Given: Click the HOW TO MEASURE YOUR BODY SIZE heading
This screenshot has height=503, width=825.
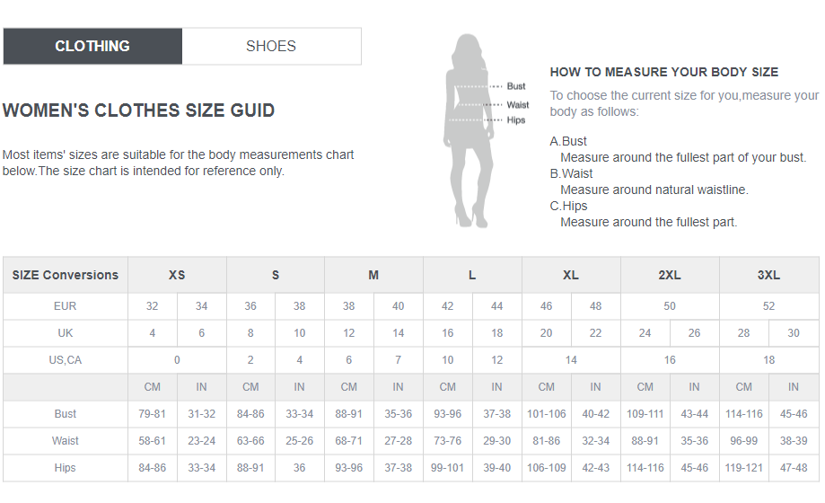Looking at the screenshot, I should coord(664,72).
